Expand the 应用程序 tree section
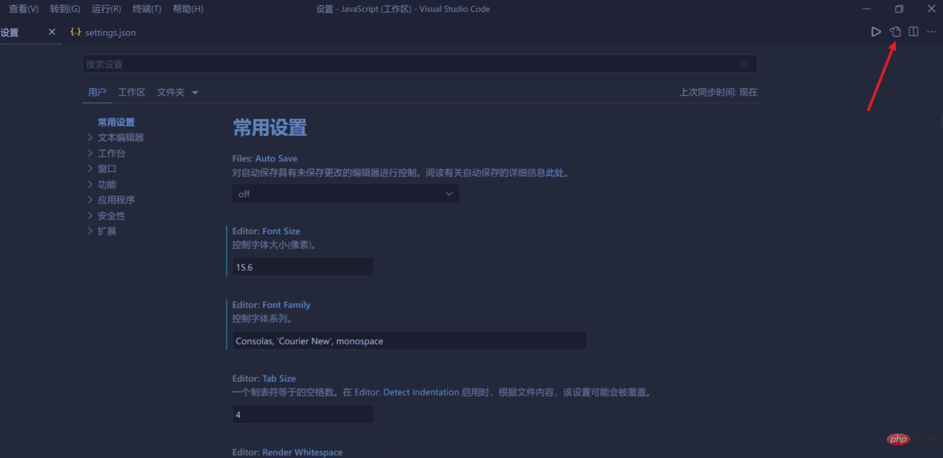This screenshot has width=943, height=458. point(111,200)
